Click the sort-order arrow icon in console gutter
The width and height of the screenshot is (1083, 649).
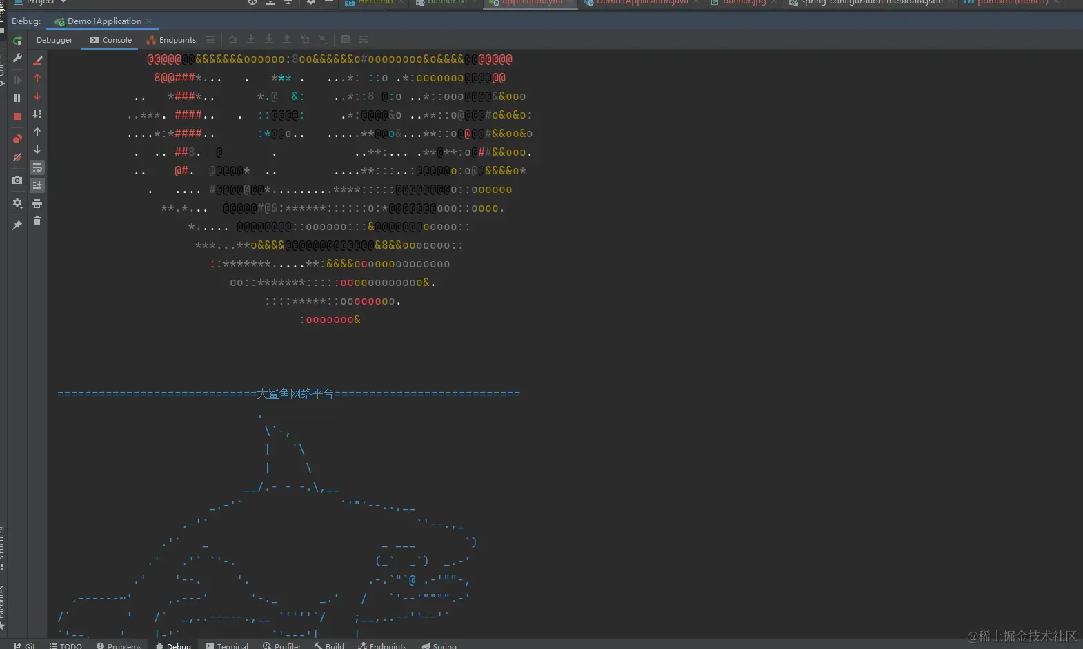pos(37,114)
